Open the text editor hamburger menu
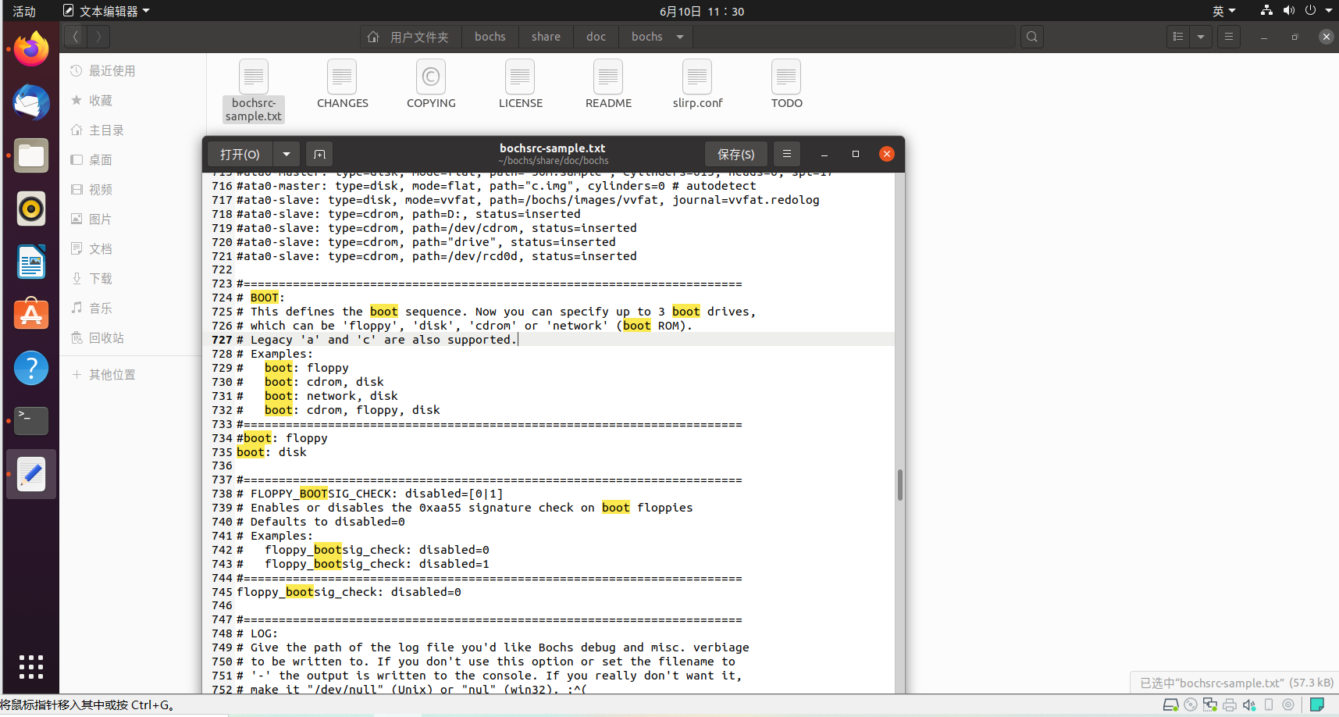Viewport: 1339px width, 717px height. [x=787, y=154]
